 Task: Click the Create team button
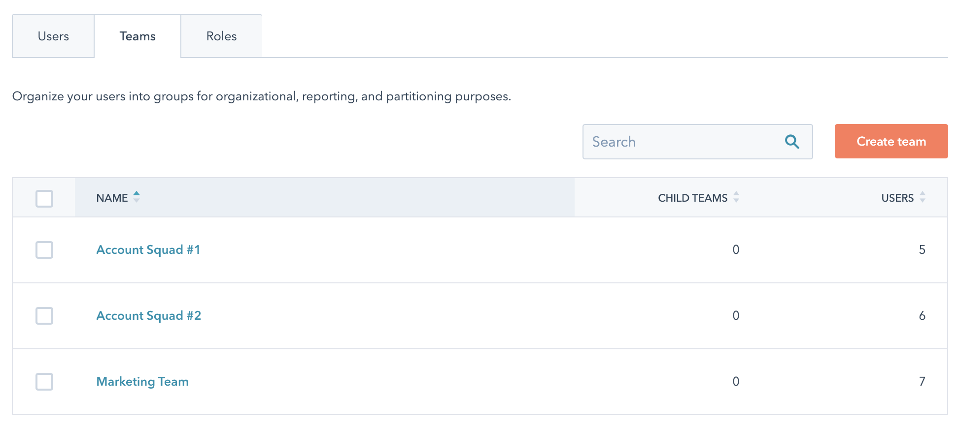(x=891, y=141)
